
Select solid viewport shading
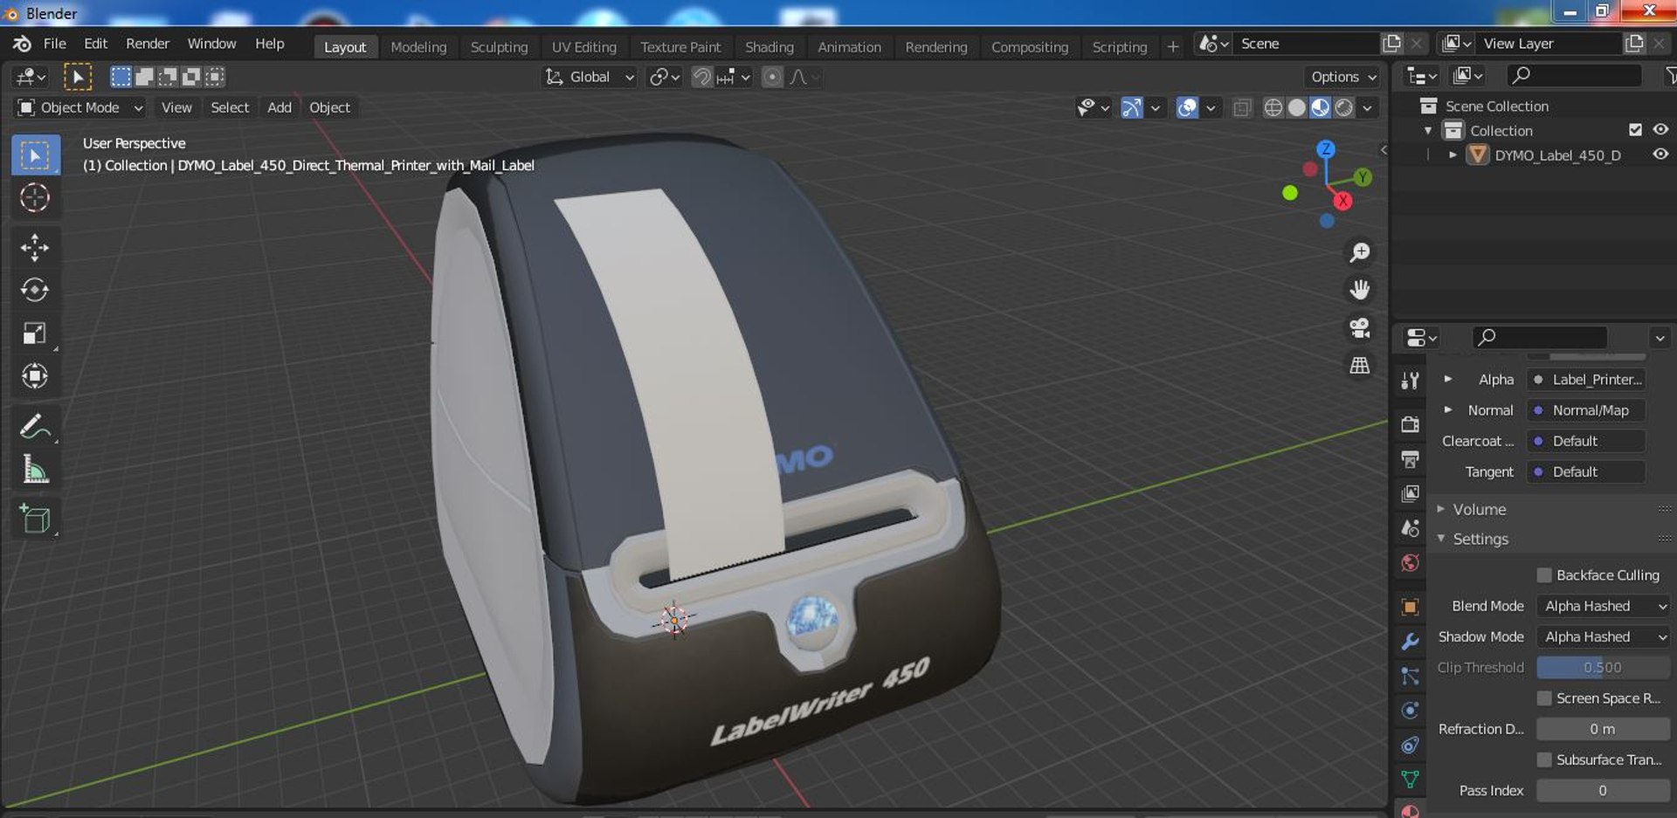click(x=1297, y=107)
